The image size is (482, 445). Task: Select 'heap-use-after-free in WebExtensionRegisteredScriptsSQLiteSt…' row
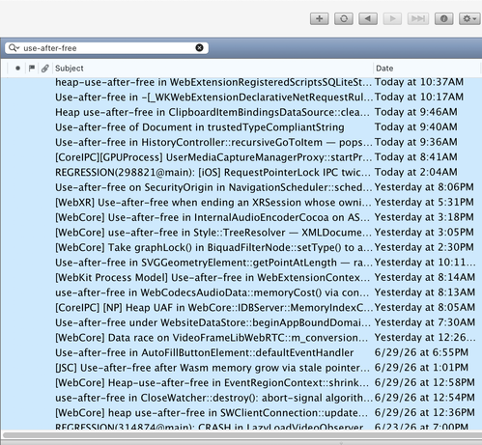tap(241, 82)
